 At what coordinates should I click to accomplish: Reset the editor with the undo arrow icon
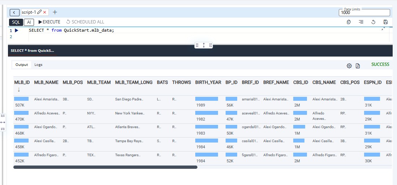(x=373, y=22)
